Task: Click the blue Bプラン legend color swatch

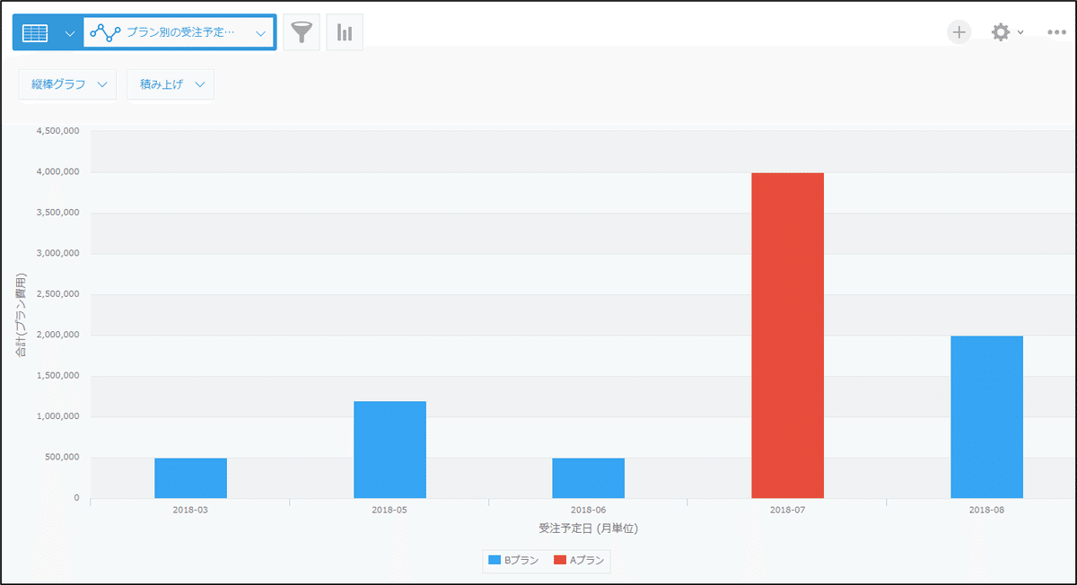Action: 495,561
